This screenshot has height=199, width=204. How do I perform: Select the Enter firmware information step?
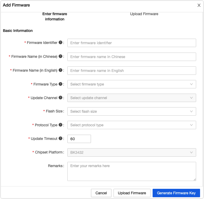(55, 16)
